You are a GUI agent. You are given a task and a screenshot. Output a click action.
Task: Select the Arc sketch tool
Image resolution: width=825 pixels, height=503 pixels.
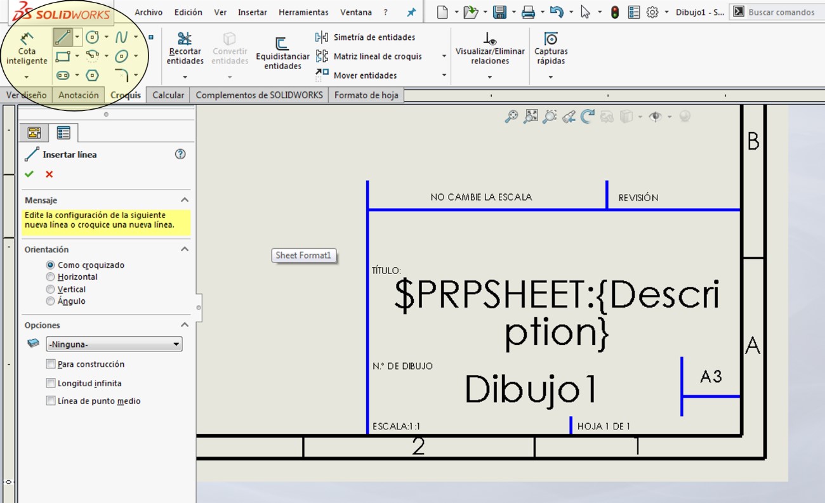(x=92, y=56)
